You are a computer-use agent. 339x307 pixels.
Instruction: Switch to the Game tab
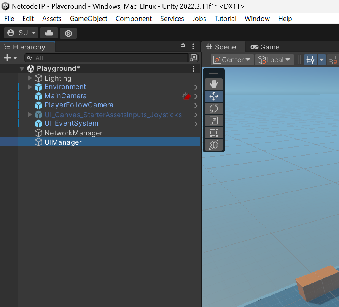point(265,47)
